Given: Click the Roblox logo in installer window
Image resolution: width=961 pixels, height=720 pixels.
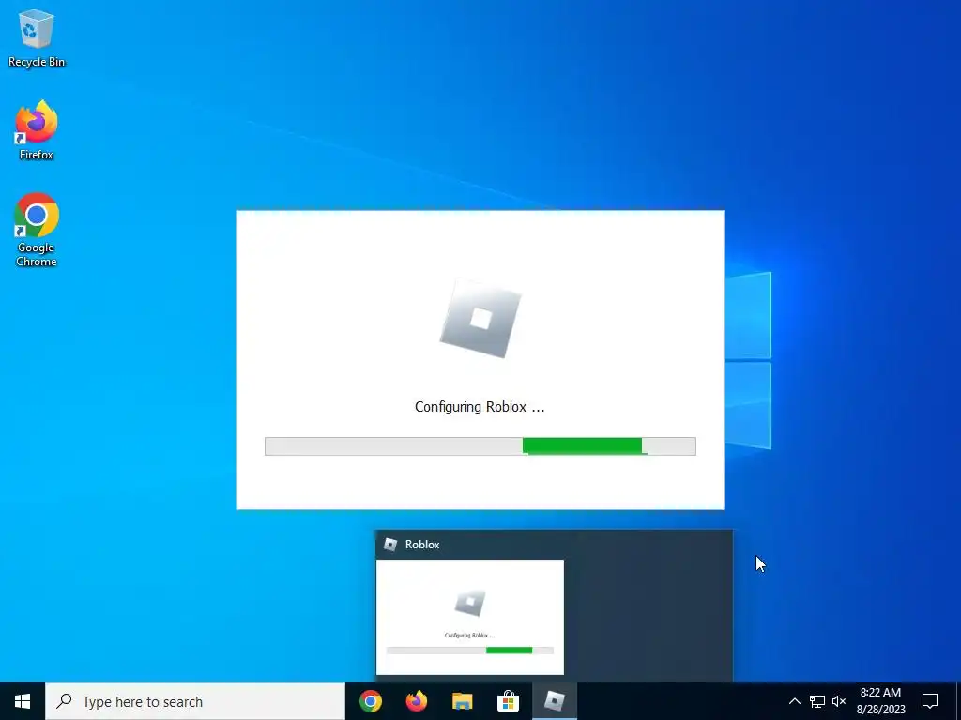Looking at the screenshot, I should (480, 319).
